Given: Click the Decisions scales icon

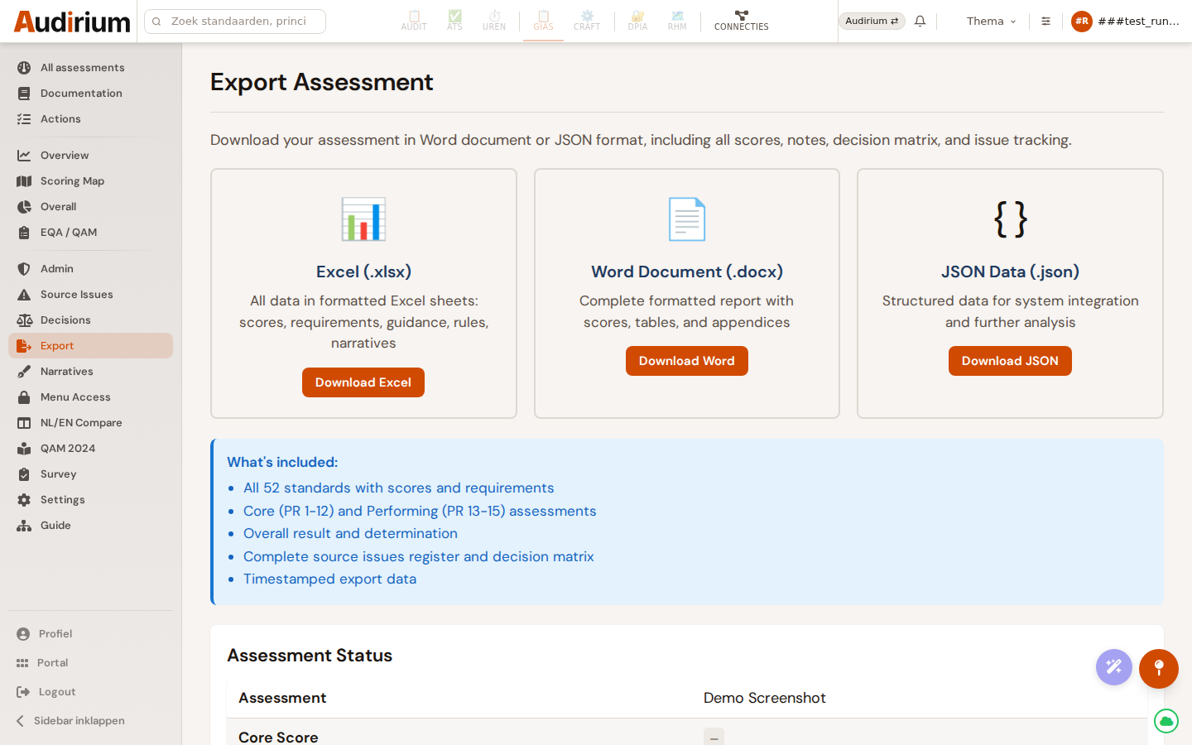Looking at the screenshot, I should 24,320.
